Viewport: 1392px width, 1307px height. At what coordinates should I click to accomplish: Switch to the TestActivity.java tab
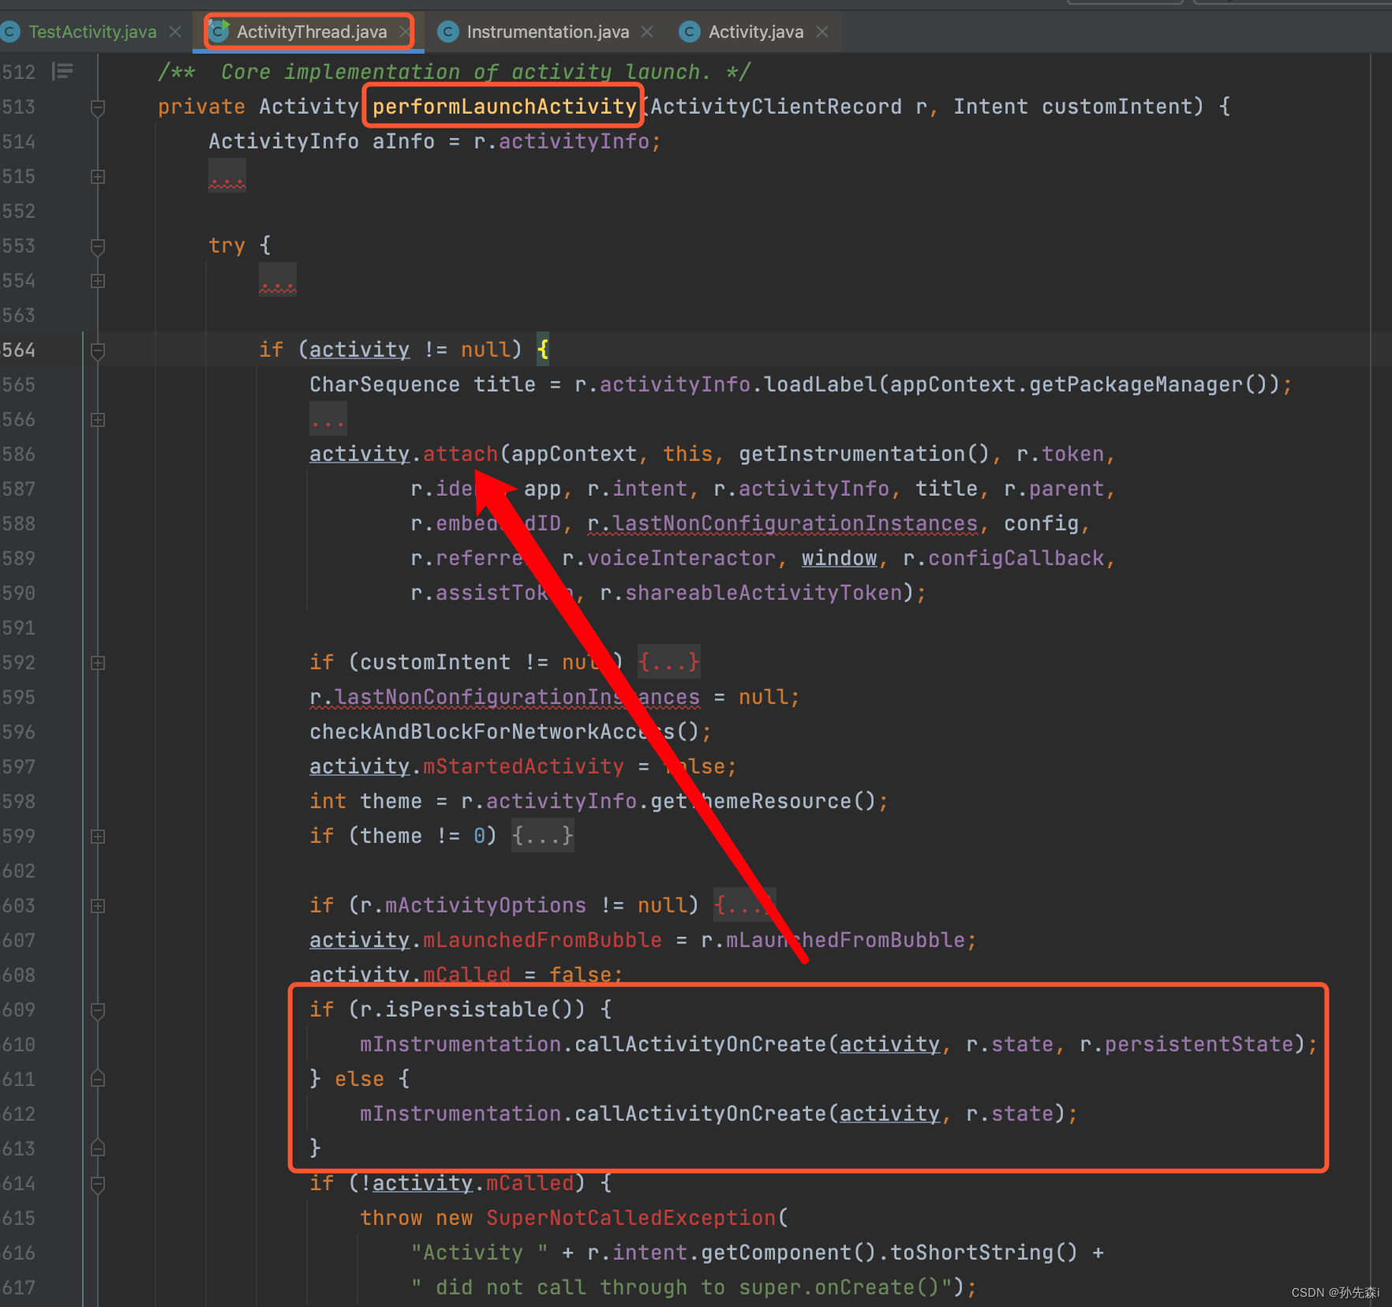[x=92, y=32]
